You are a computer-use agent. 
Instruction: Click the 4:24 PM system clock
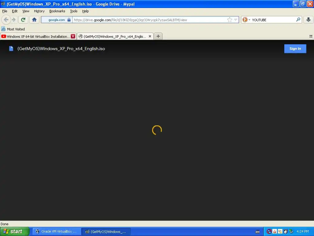click(x=303, y=231)
